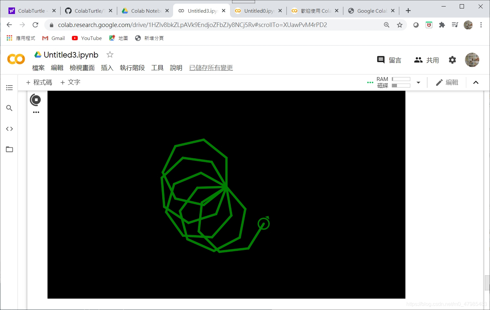The image size is (490, 310).
Task: Open the RAM and disk resources dropdown
Action: click(x=418, y=82)
